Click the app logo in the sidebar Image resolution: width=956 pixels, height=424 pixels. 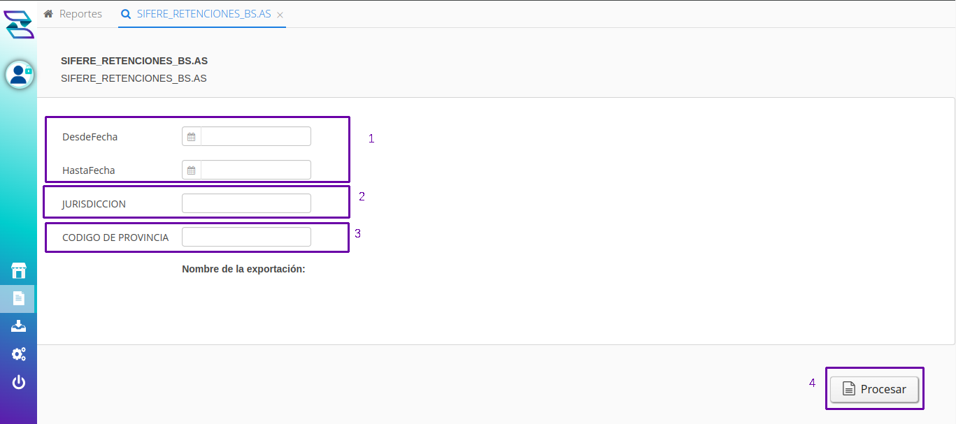(19, 24)
